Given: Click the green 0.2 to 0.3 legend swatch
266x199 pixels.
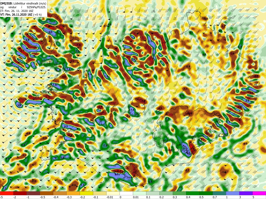Looking at the screenshot, I should (166, 193).
